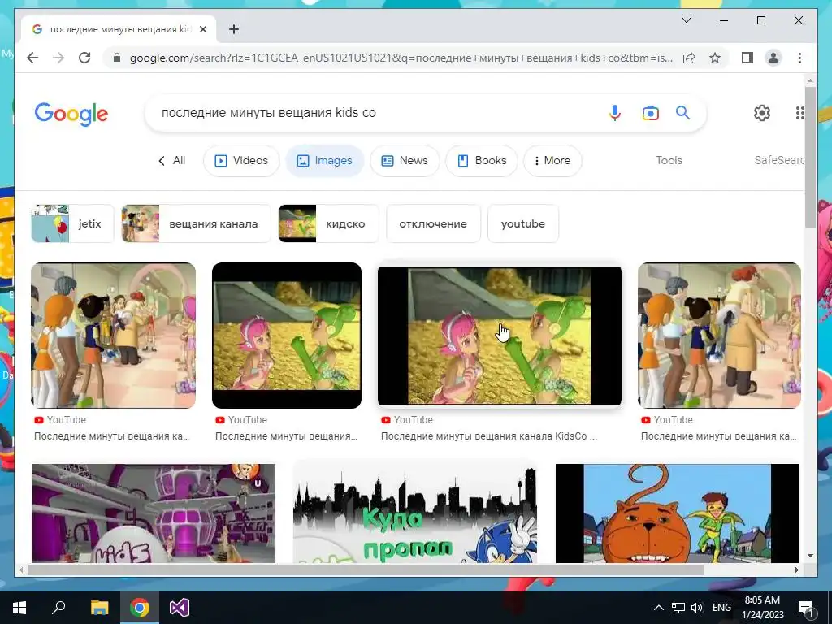Open the taskbar network icon
832x624 pixels.
pos(678,608)
